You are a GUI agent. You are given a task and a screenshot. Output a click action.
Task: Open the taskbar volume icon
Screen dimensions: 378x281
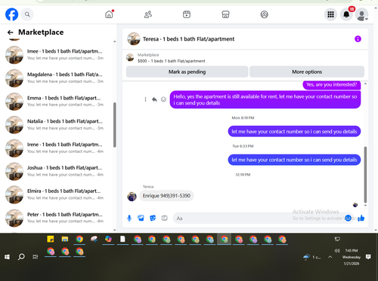(x=337, y=251)
